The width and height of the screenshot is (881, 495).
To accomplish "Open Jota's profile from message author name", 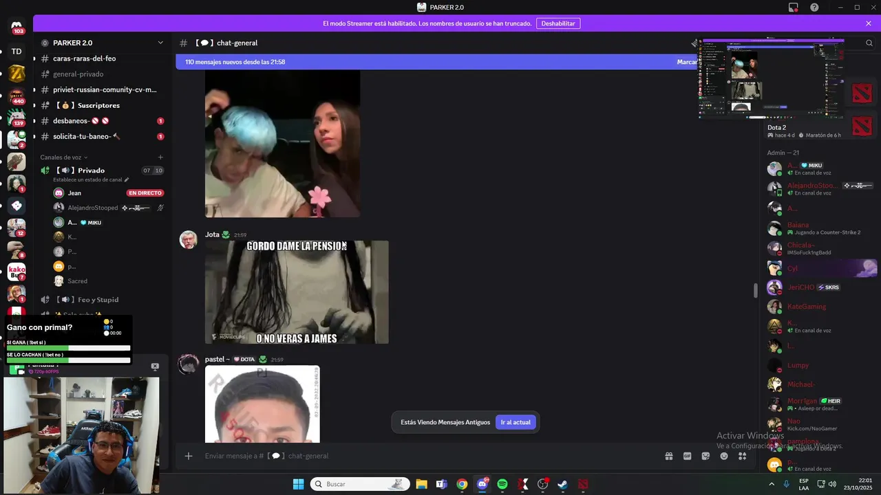I will tap(212, 234).
